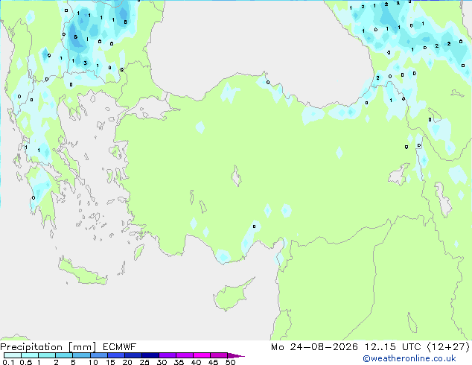Pick the 0.5–1 mm legend color swatch

[x=30, y=355]
